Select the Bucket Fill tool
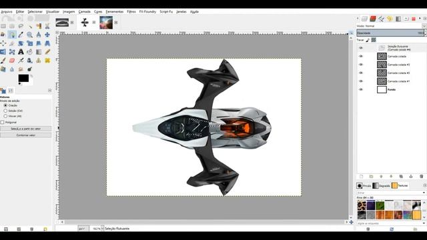427x240 pixels. [29, 52]
